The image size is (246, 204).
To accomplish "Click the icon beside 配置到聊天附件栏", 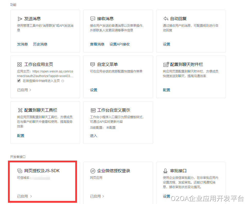I will coord(166,64).
